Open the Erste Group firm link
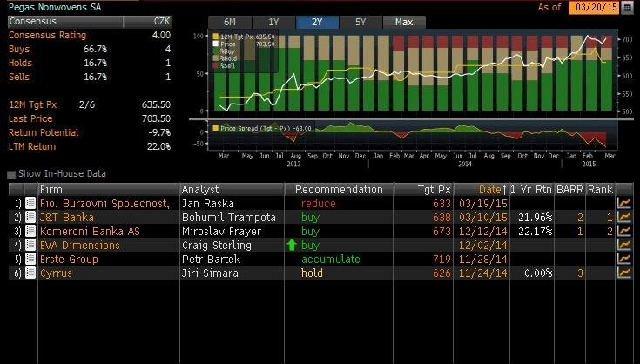Screen dimensions: 640x364 pos(69,259)
